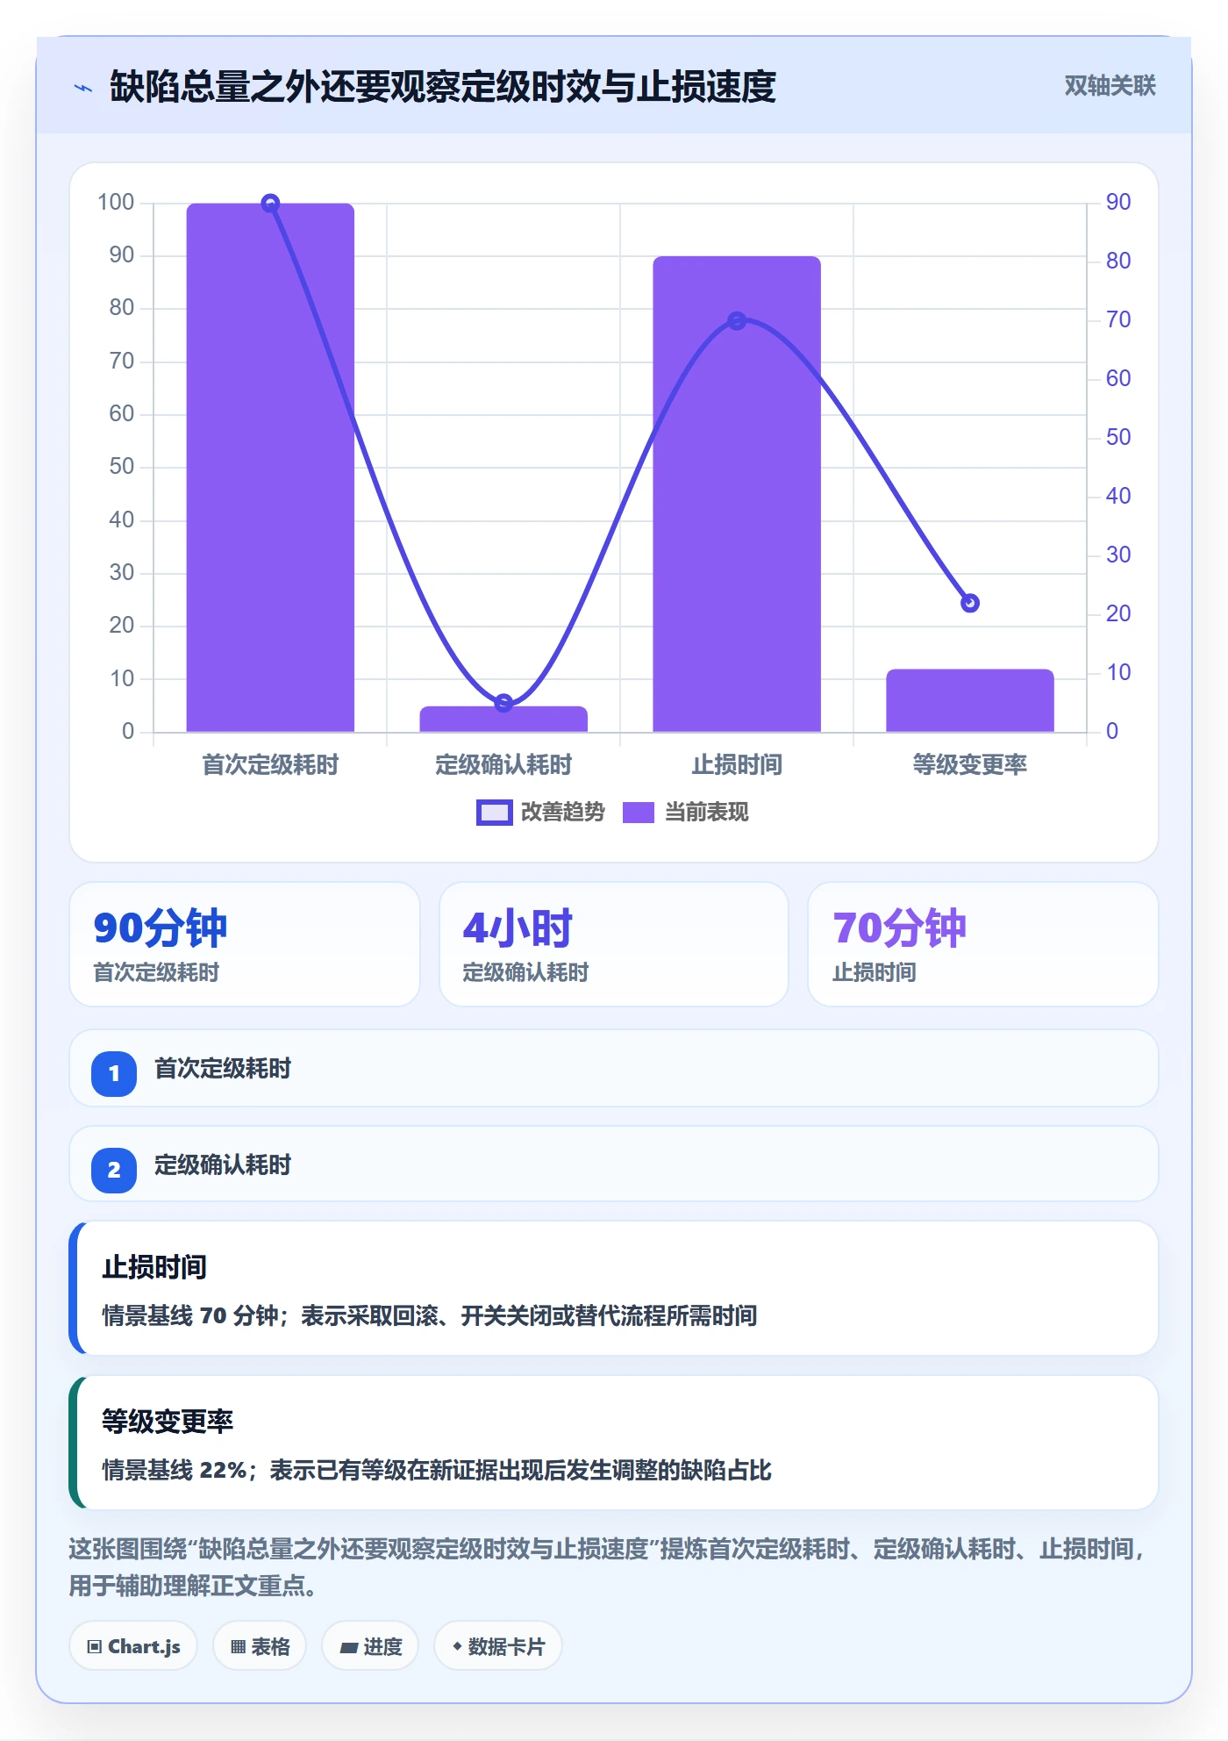This screenshot has width=1228, height=1741.
Task: Click the 情景基线 70 分钟 description text
Action: 430,1316
